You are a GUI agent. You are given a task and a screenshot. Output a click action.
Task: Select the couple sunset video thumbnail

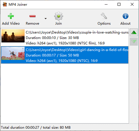click(x=13, y=36)
